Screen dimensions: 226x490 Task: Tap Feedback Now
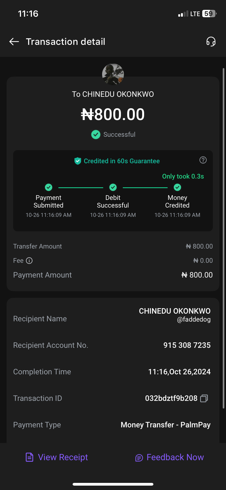[169, 457]
